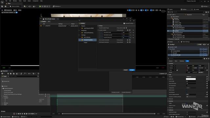Open Selection Mode dropdown in toolbar

click(15, 7)
